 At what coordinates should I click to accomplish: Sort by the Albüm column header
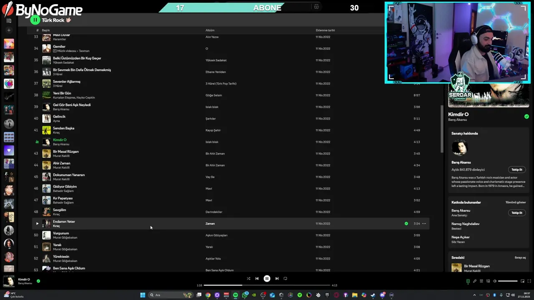pyautogui.click(x=210, y=30)
